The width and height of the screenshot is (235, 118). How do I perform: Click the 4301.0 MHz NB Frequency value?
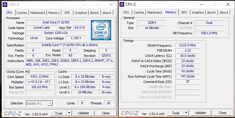coord(209,33)
